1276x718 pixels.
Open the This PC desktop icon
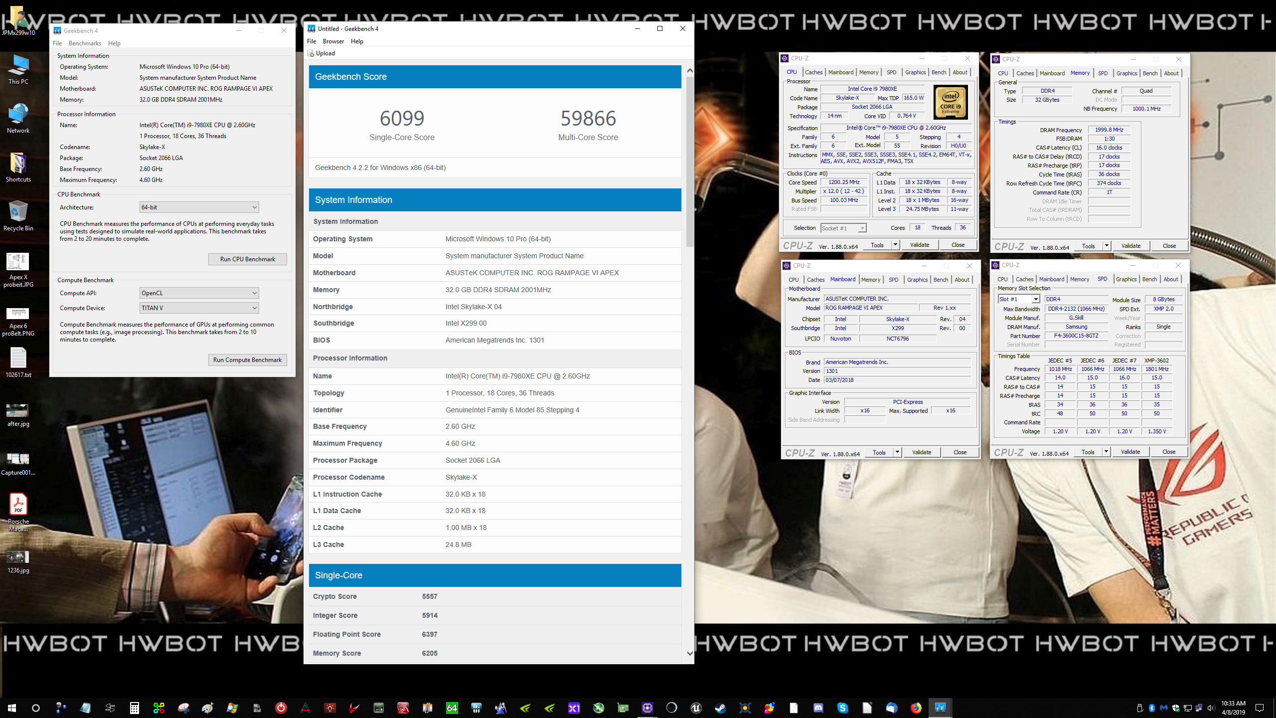tap(18, 70)
